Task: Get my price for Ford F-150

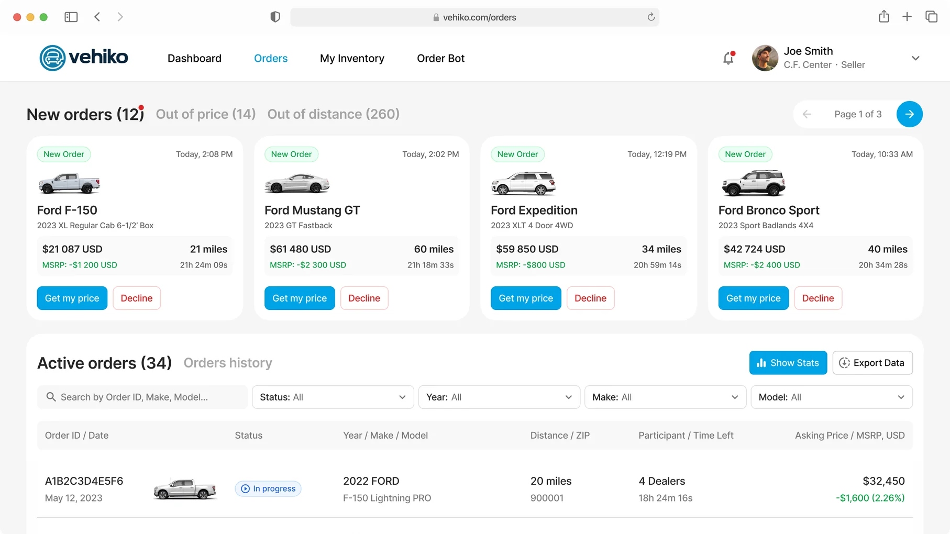Action: (x=72, y=298)
